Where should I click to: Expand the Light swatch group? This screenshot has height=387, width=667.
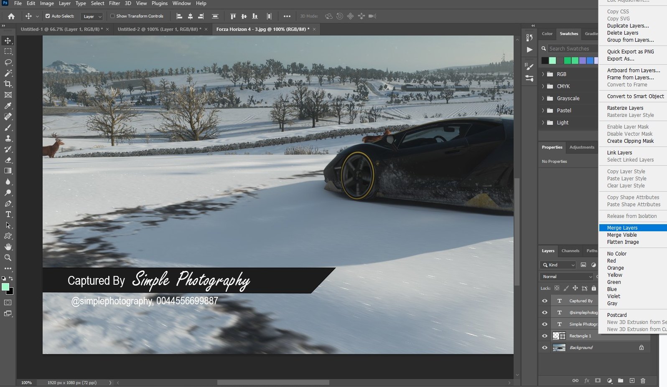coord(543,122)
